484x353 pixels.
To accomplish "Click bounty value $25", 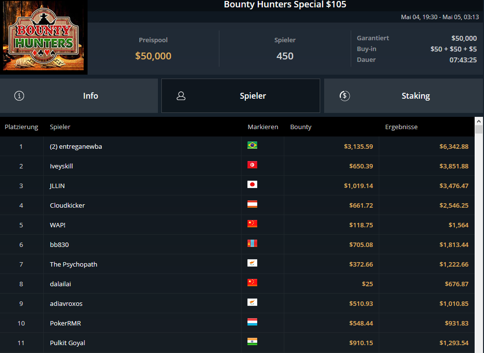I will point(367,284).
